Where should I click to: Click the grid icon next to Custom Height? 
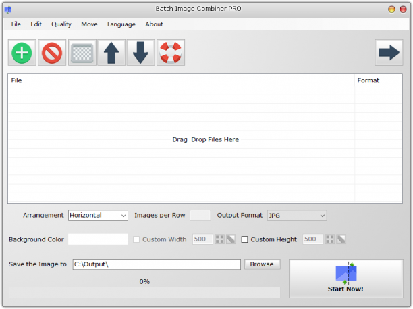pos(330,239)
